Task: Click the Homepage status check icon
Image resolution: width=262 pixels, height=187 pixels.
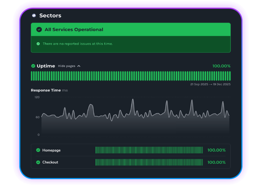Action: 38,150
